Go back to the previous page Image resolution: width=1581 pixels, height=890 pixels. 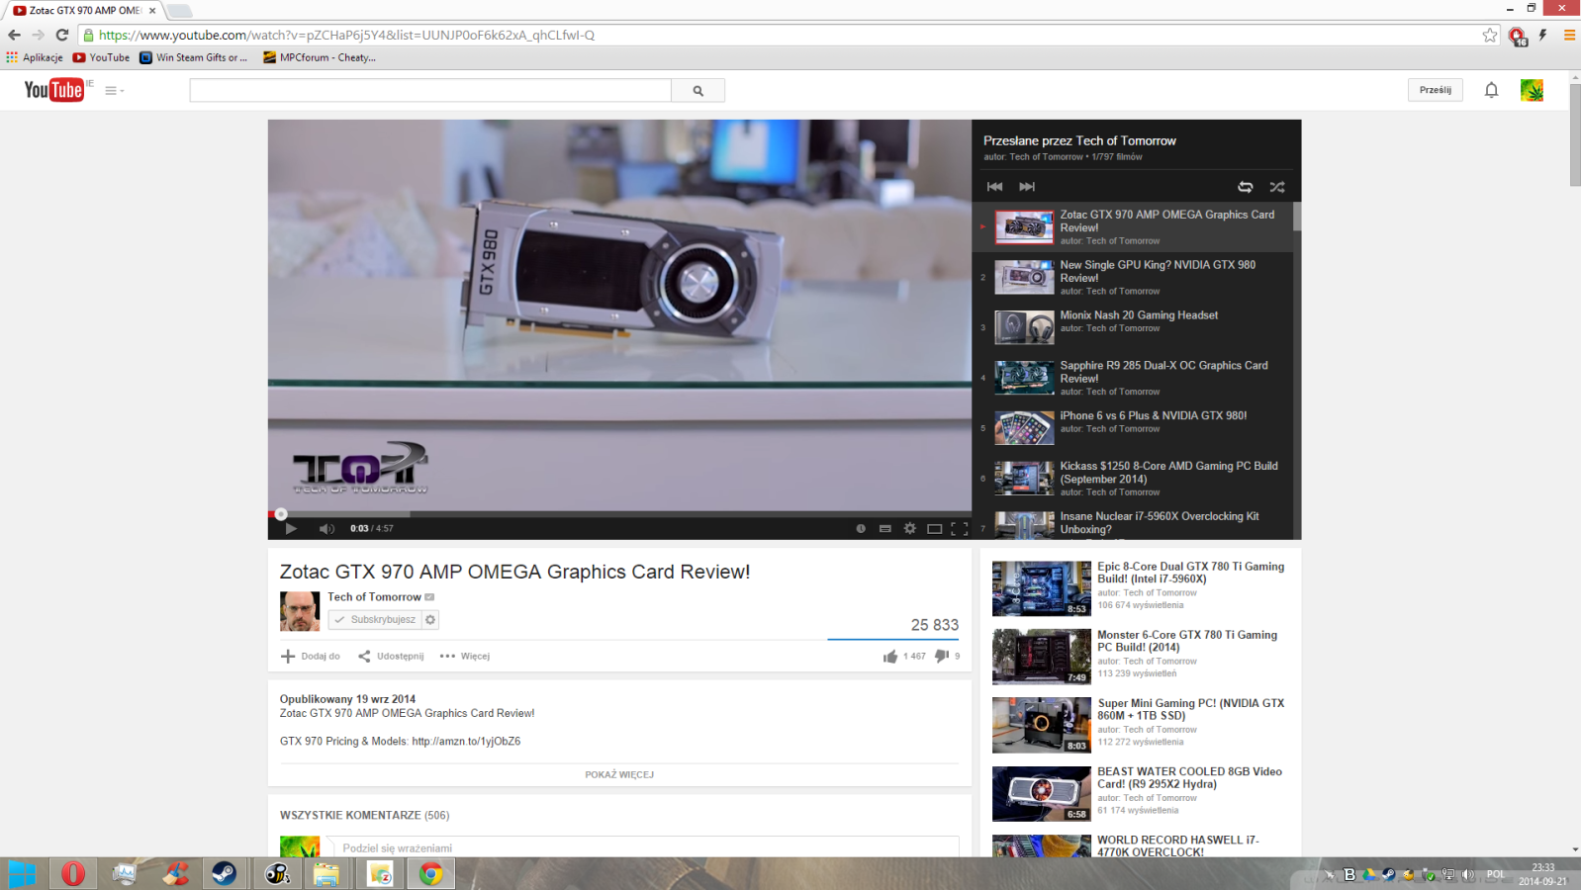pyautogui.click(x=14, y=35)
